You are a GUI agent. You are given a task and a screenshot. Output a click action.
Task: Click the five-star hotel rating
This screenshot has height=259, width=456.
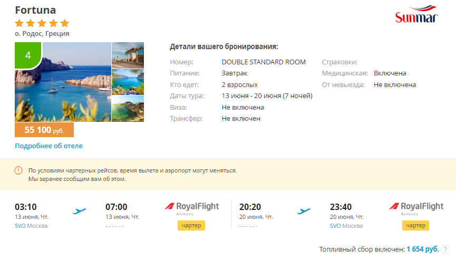point(42,23)
